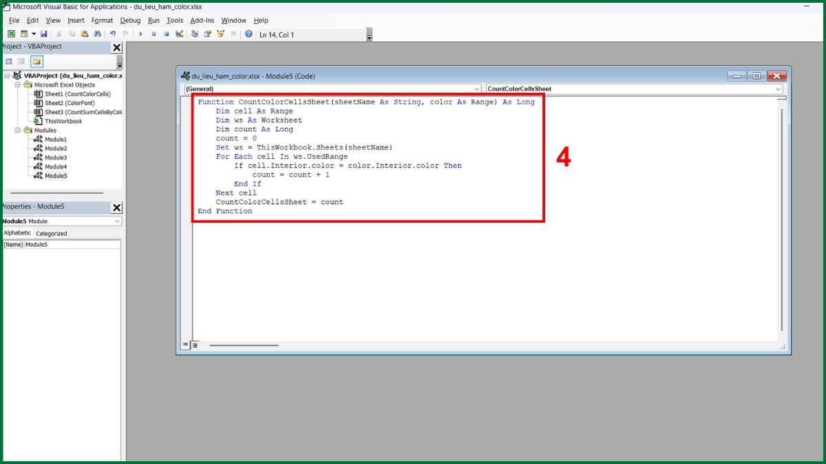Image resolution: width=826 pixels, height=464 pixels.
Task: Toggle Design Mode icon
Action: pos(180,34)
